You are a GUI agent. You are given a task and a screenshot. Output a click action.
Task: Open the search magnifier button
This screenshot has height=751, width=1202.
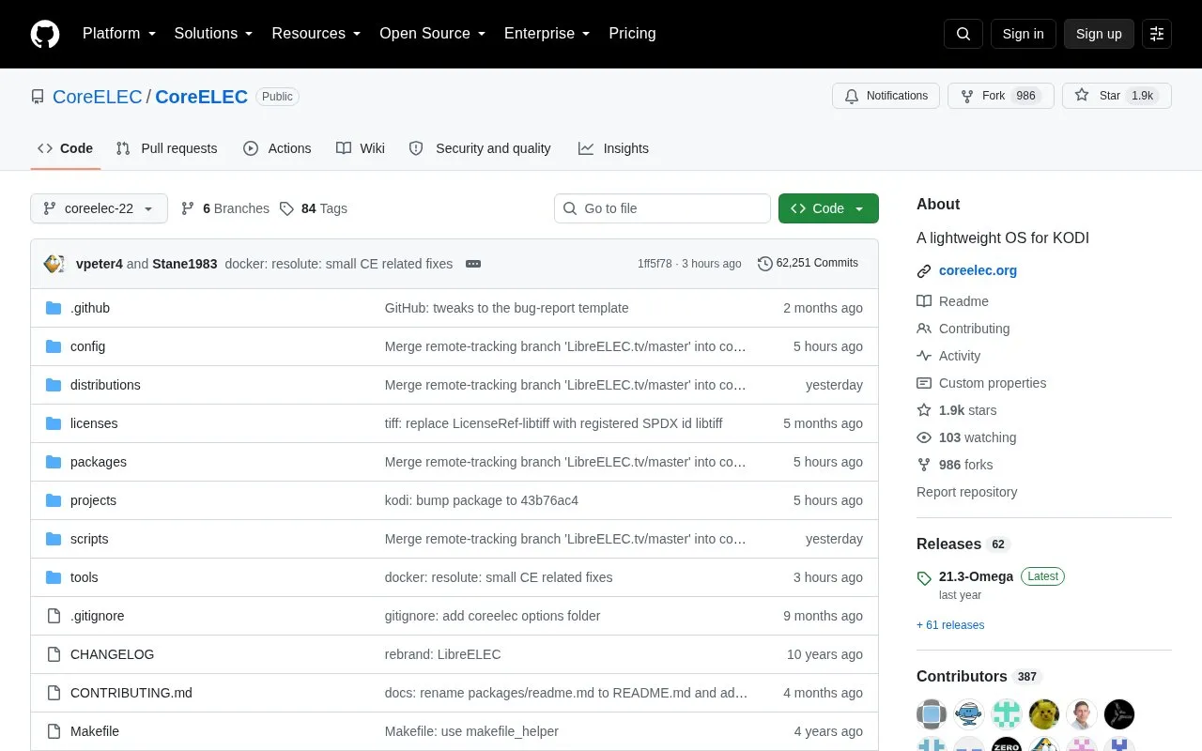point(963,34)
